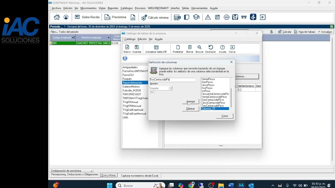Open the Reportes menu

pos(113,8)
